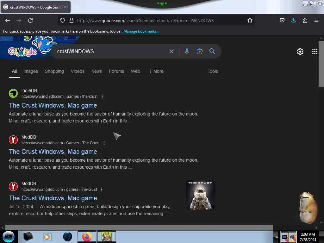Screen dimensions: 324x243
Task: Open Google quick settings gear
Action: point(300,52)
